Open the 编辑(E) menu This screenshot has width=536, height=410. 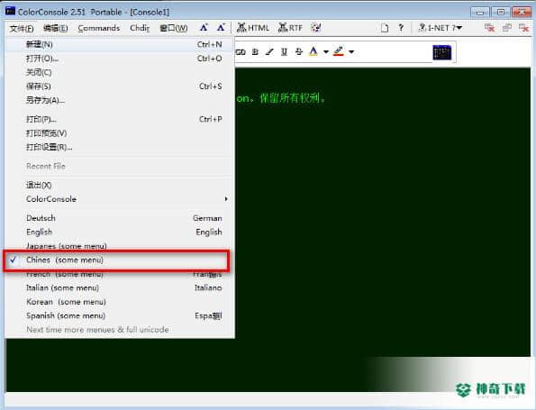coord(55,28)
